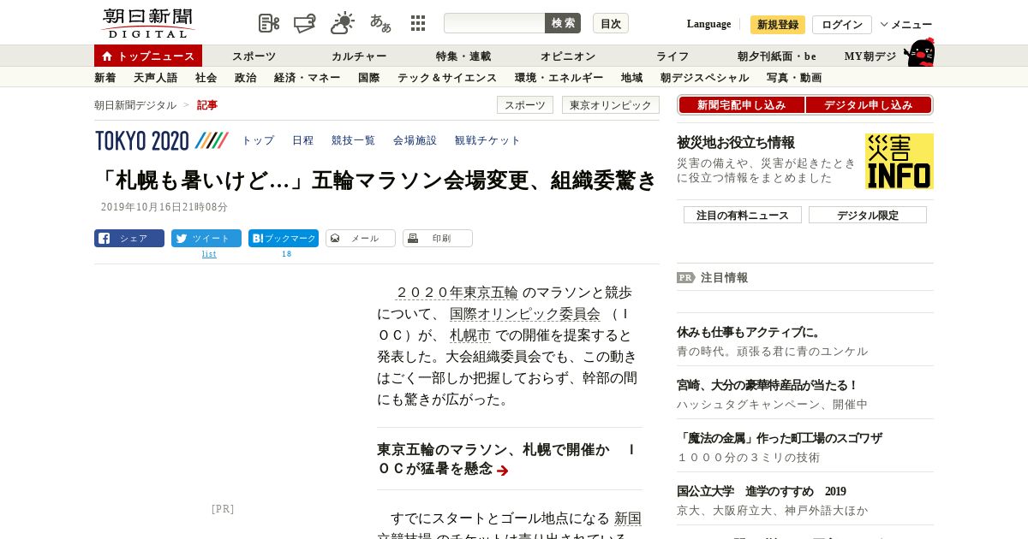Tweet this article via ツイート button
Screen dimensions: 1028x539
(x=206, y=239)
